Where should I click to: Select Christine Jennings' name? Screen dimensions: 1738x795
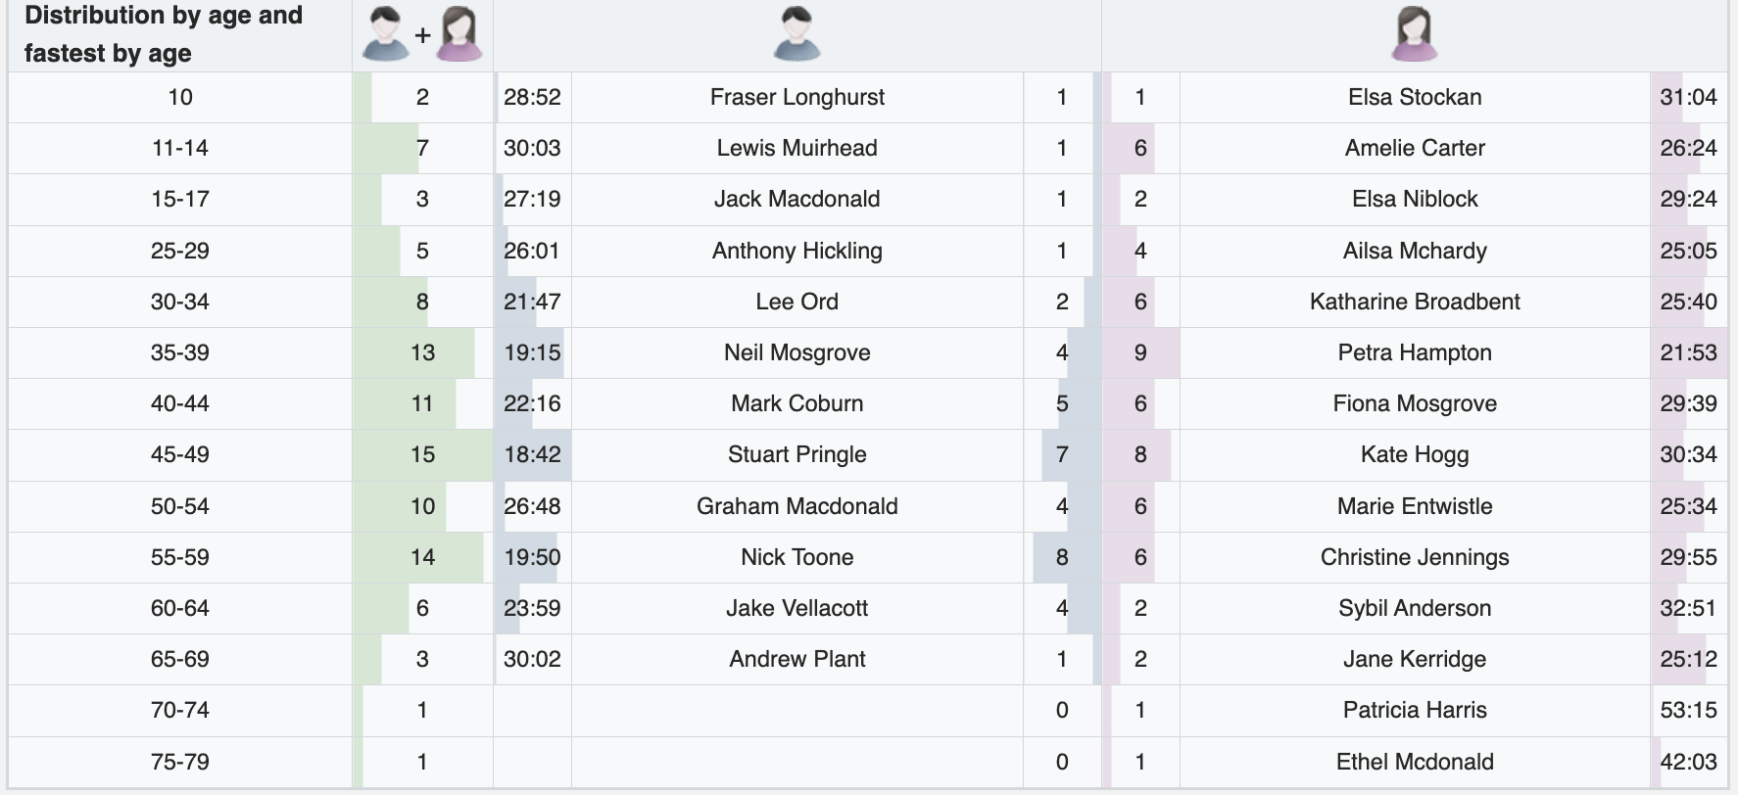(x=1414, y=557)
